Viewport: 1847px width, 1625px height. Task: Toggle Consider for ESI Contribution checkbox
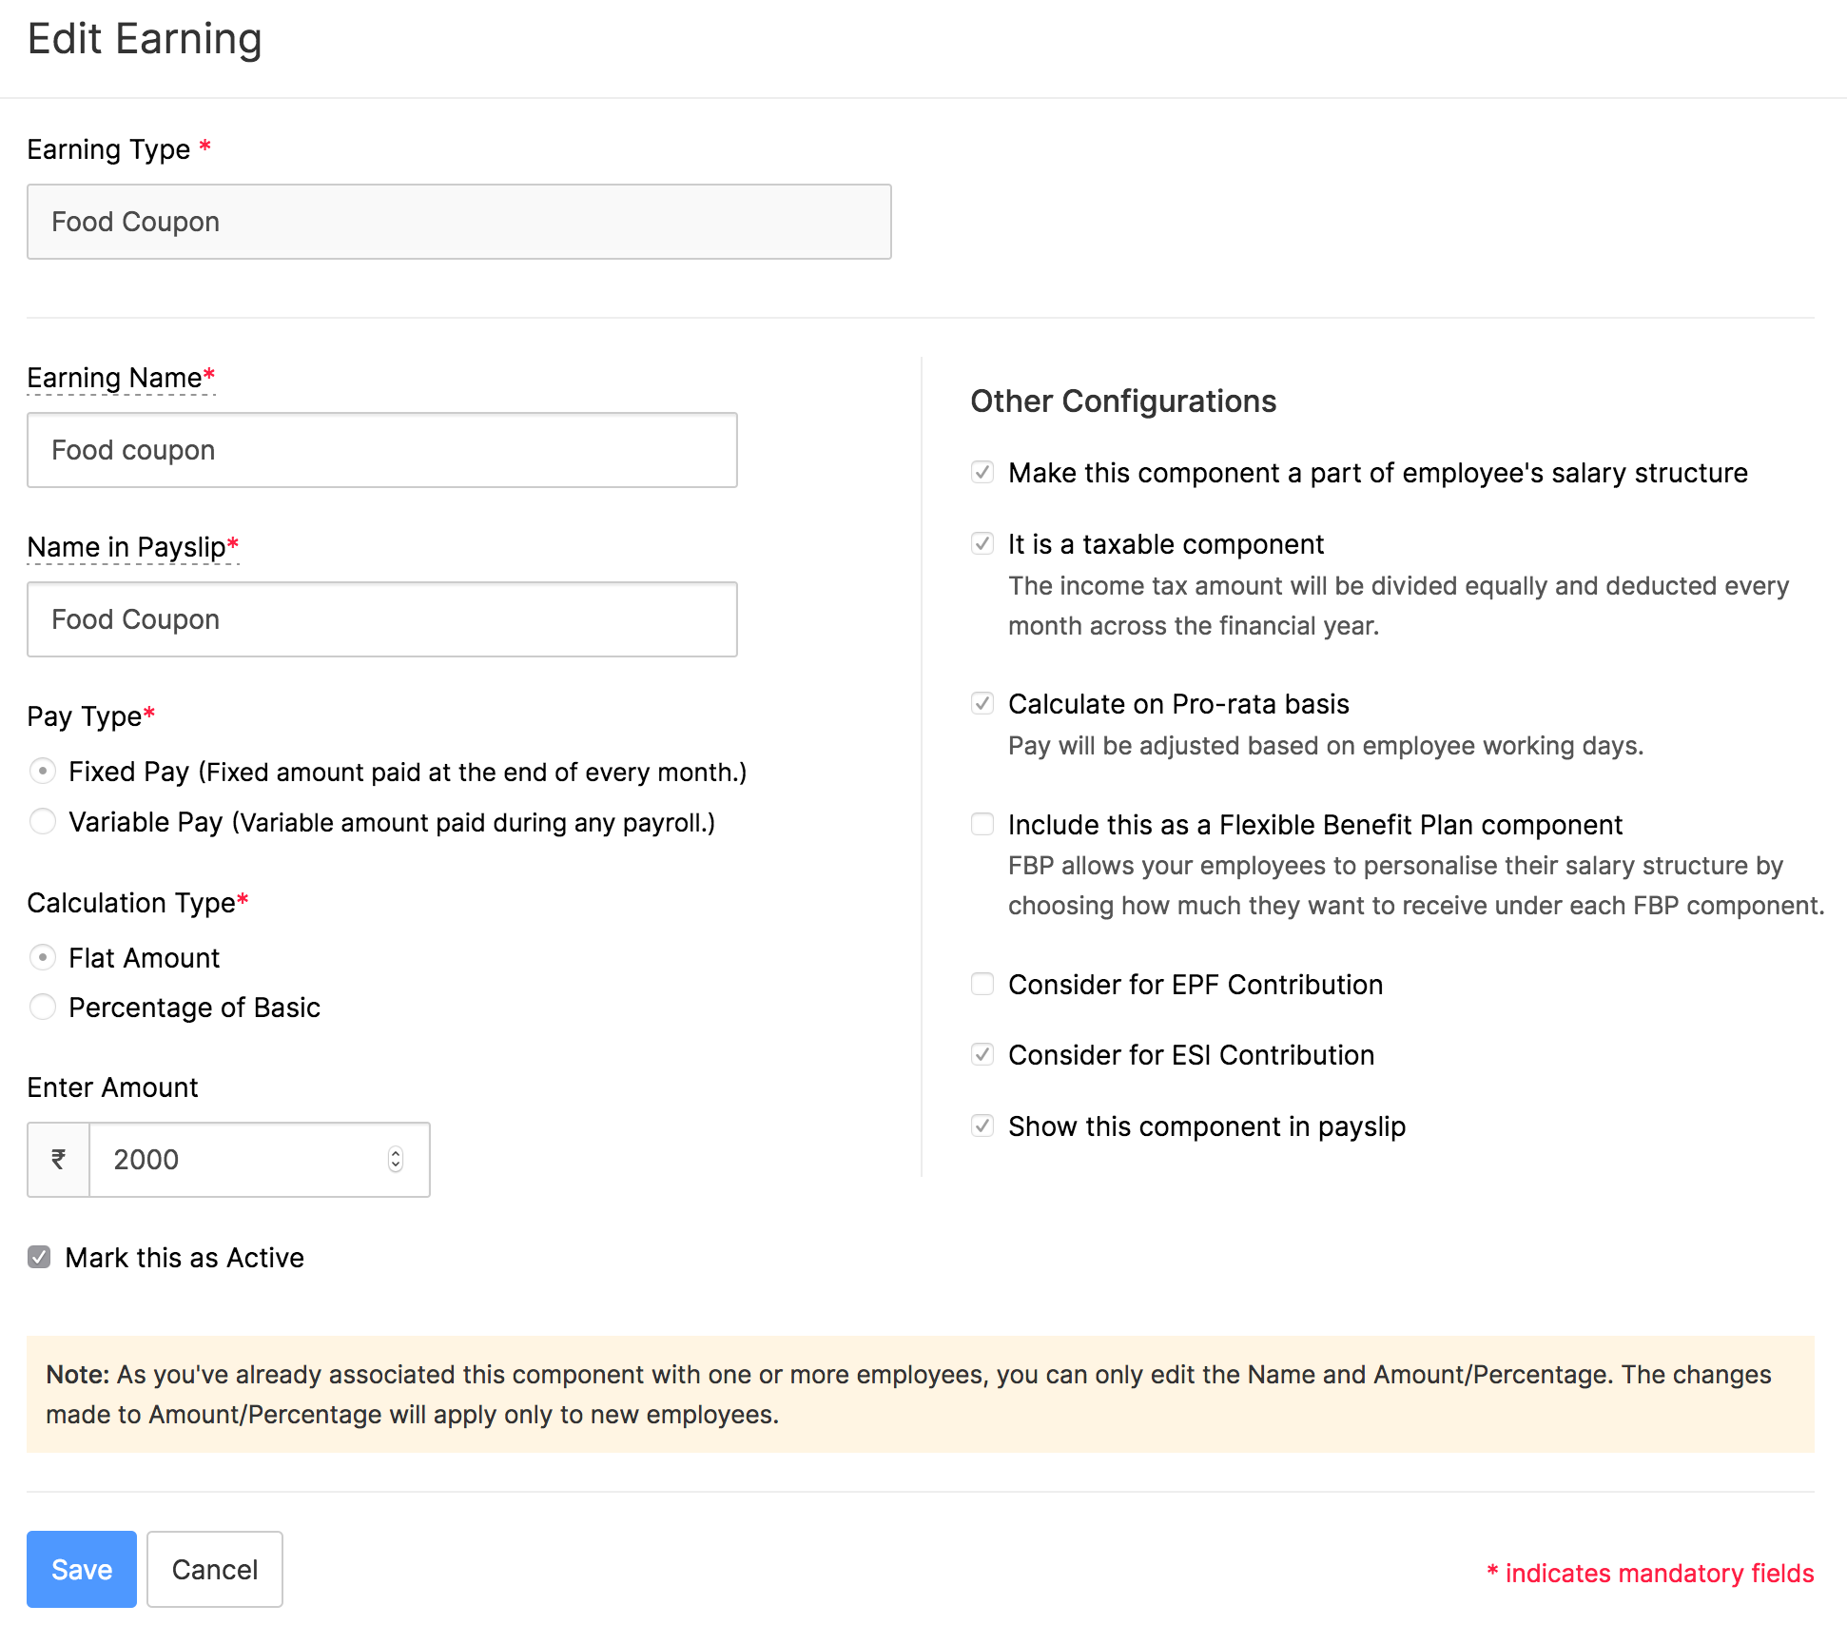point(982,1054)
